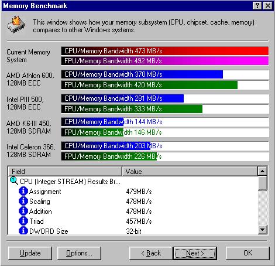Click the info icon next to Scaling
This screenshot has height=266, width=275.
click(x=23, y=201)
